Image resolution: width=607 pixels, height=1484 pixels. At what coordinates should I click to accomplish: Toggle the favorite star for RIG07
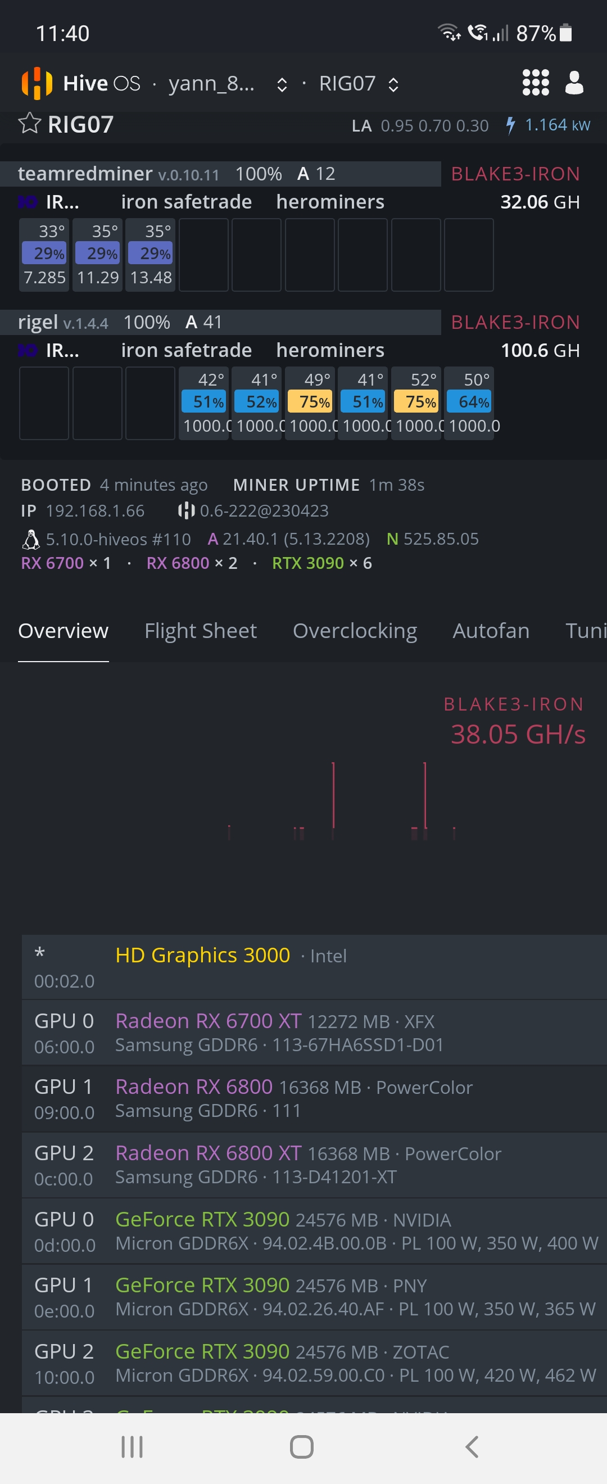30,123
